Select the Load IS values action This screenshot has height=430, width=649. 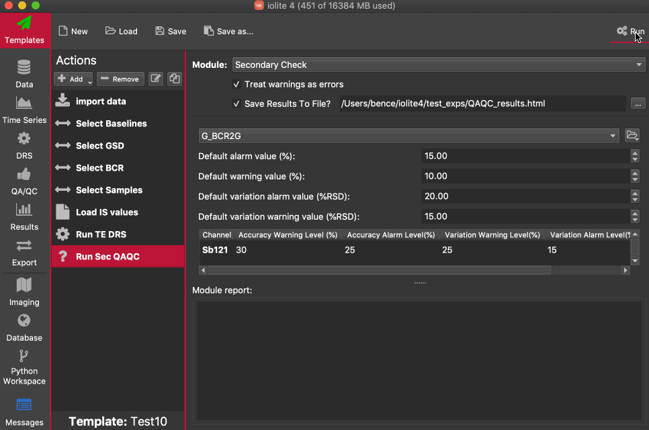(x=107, y=212)
